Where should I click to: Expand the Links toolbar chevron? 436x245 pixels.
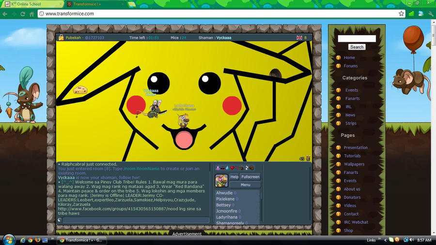(x=379, y=238)
